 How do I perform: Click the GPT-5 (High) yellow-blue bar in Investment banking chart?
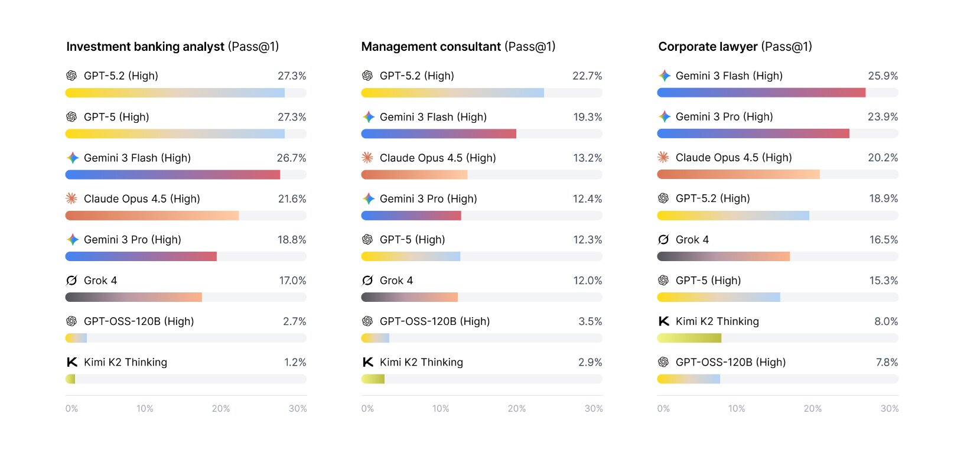pos(175,134)
